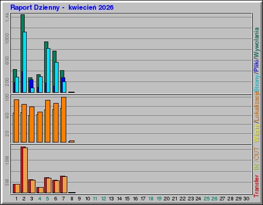The width and height of the screenshot is (263, 205).
Task: Click the Strony legend label
Action: click(256, 84)
